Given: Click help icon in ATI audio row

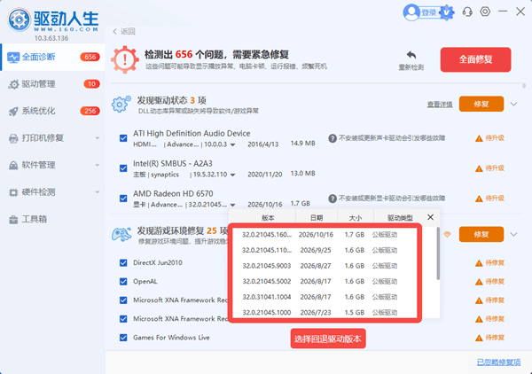Looking at the screenshot, I should pos(332,138).
